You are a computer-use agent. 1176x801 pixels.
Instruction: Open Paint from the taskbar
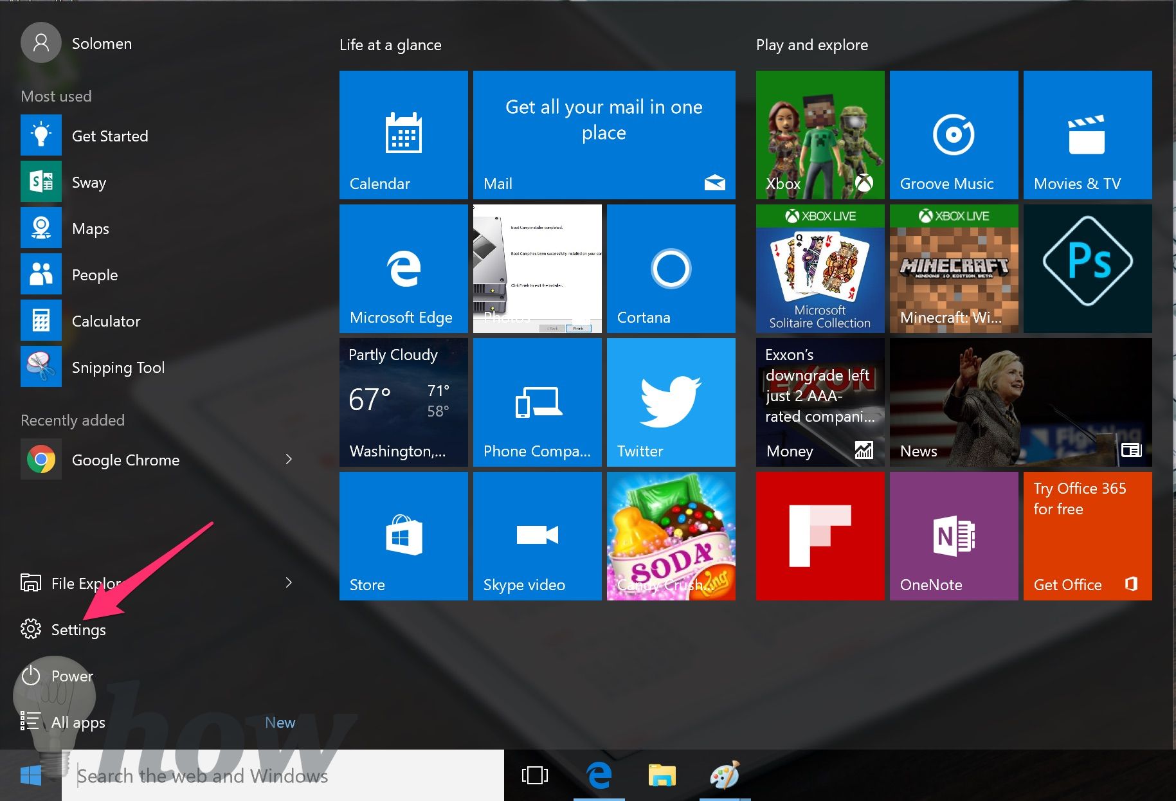click(x=725, y=775)
